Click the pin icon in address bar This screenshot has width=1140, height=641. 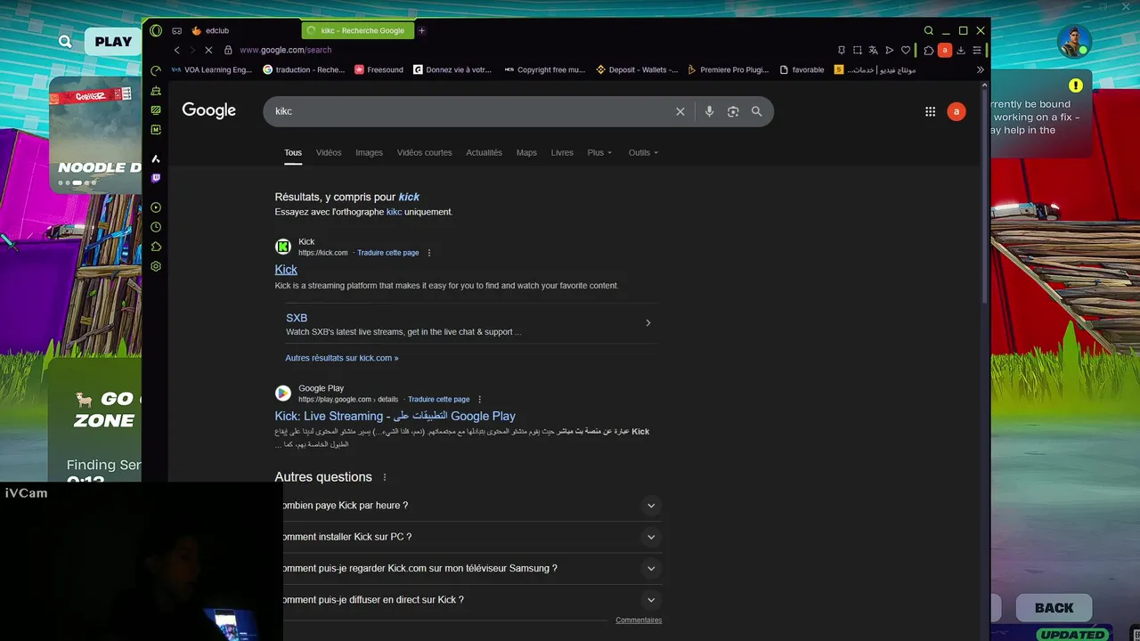tap(841, 50)
